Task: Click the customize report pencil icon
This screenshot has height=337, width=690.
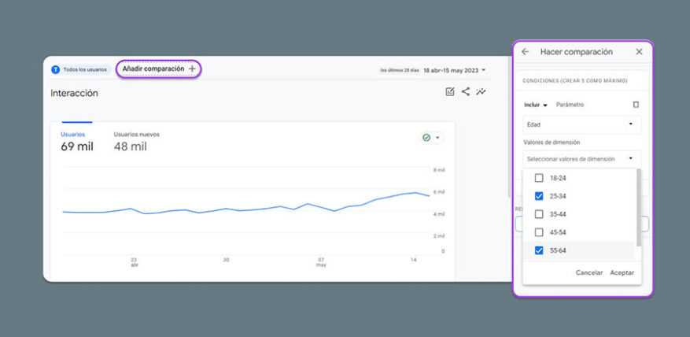Action: [x=450, y=92]
